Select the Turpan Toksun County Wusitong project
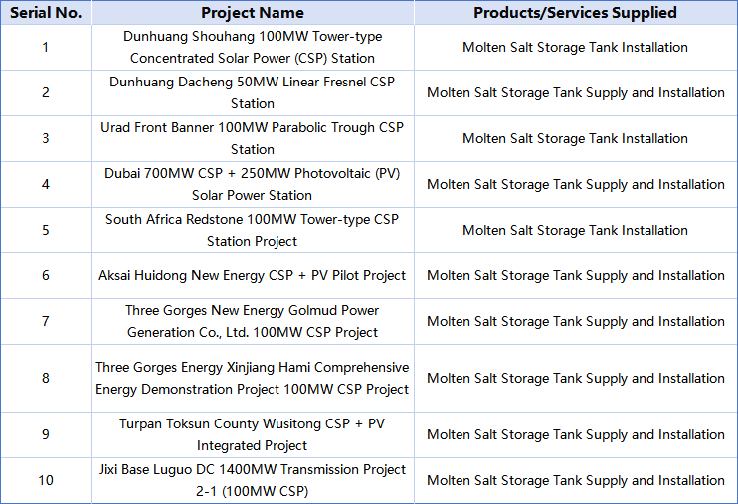The image size is (738, 504). point(252,434)
